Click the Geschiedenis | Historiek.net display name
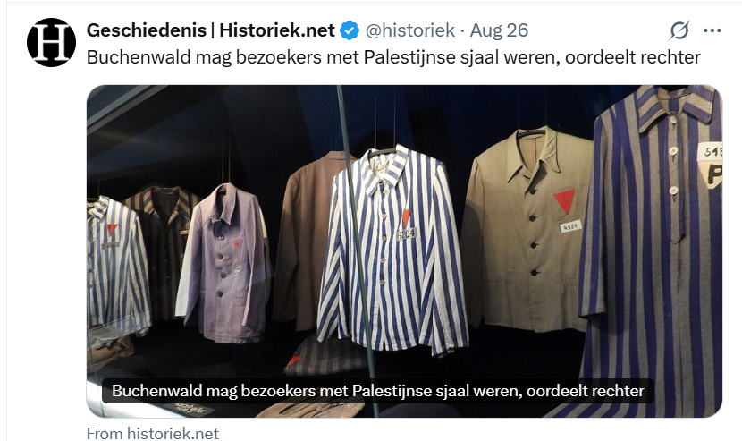The image size is (742, 441). click(x=211, y=30)
